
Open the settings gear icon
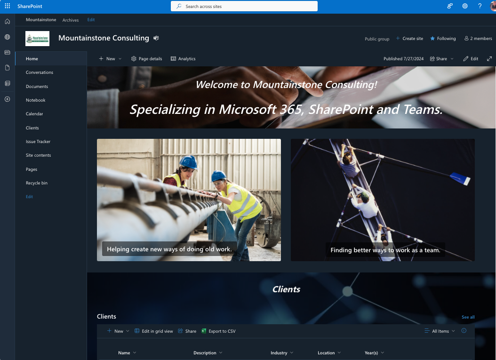pos(465,6)
